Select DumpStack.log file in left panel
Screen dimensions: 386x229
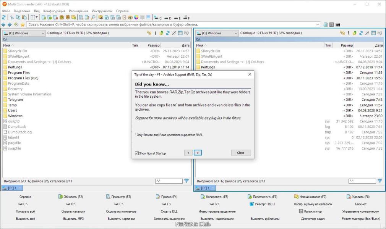20,132
